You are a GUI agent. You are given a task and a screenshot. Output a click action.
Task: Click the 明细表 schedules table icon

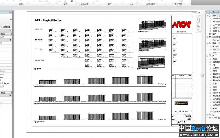tap(210, 37)
